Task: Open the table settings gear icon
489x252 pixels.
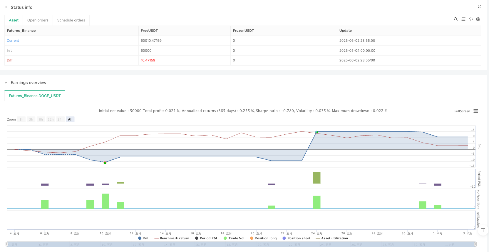Action: click(x=478, y=19)
